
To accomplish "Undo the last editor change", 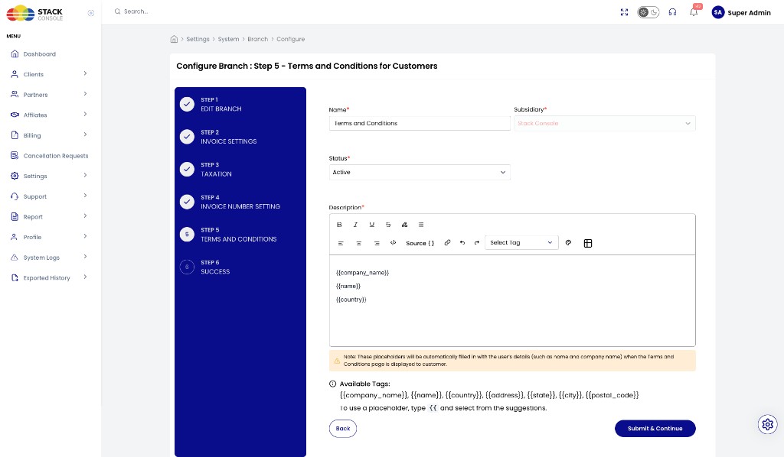I will (x=462, y=243).
